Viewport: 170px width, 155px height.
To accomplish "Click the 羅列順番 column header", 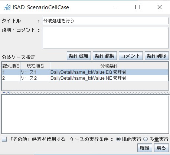I will (x=11, y=66).
